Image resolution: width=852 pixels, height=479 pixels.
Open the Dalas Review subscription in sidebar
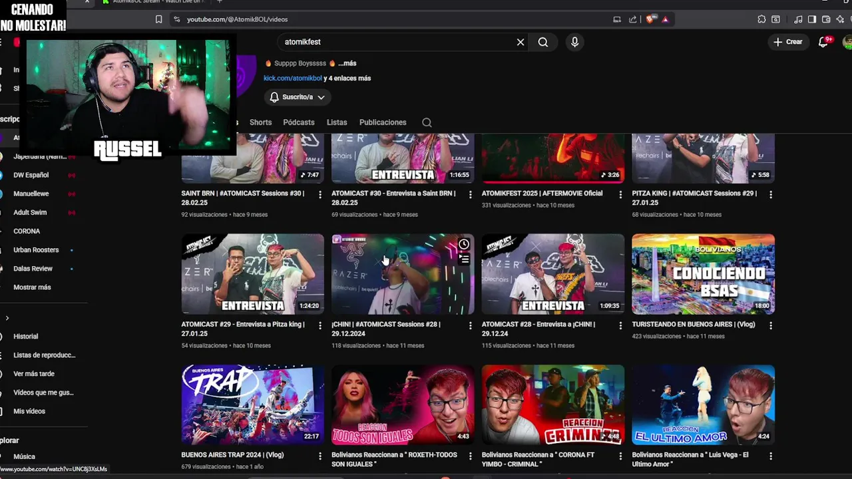(x=33, y=268)
